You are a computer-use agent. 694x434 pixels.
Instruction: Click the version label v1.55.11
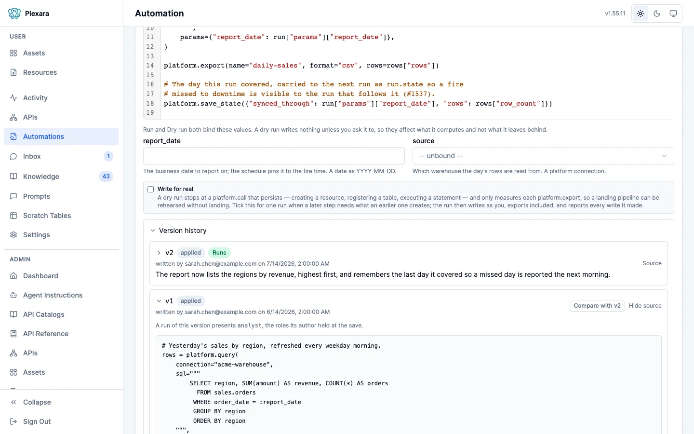[615, 14]
